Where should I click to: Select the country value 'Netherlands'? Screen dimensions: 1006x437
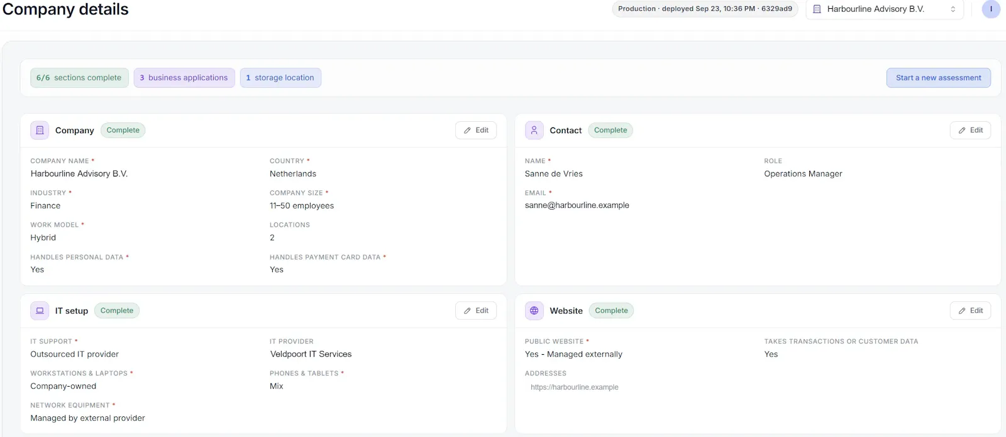pos(293,174)
